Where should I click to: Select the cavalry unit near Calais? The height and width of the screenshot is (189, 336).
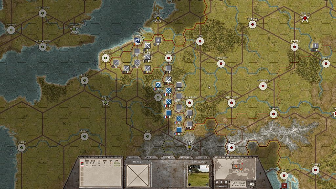coord(116,62)
